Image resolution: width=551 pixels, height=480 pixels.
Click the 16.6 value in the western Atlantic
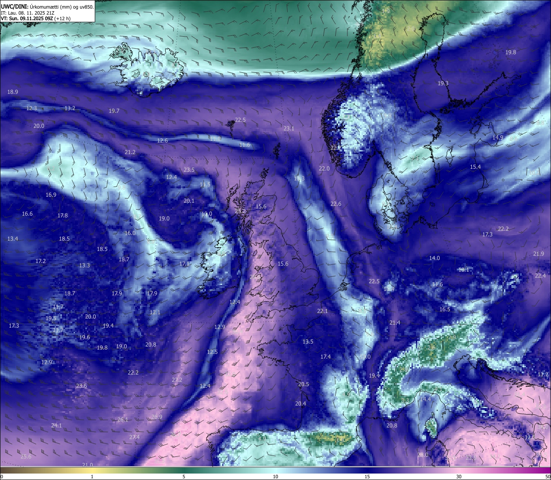coord(27,214)
